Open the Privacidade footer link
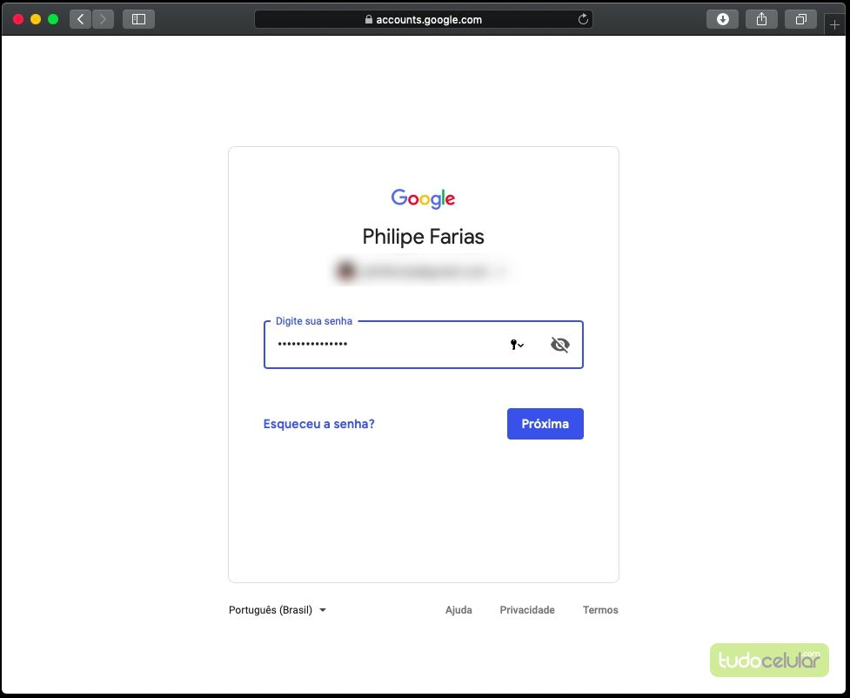 pyautogui.click(x=526, y=610)
